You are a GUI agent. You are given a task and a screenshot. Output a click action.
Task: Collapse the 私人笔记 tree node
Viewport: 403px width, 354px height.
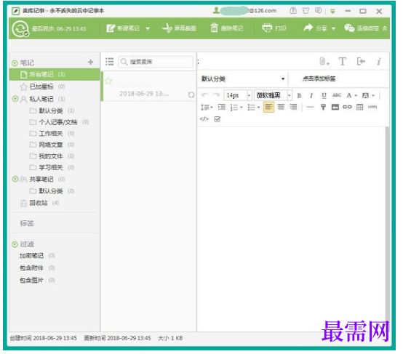(x=15, y=99)
